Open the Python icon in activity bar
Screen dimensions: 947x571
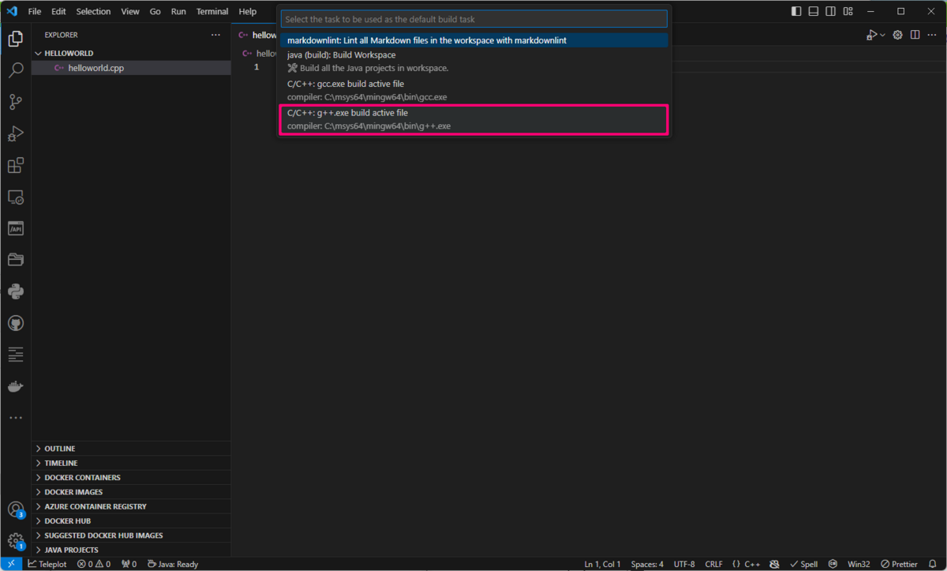point(16,291)
